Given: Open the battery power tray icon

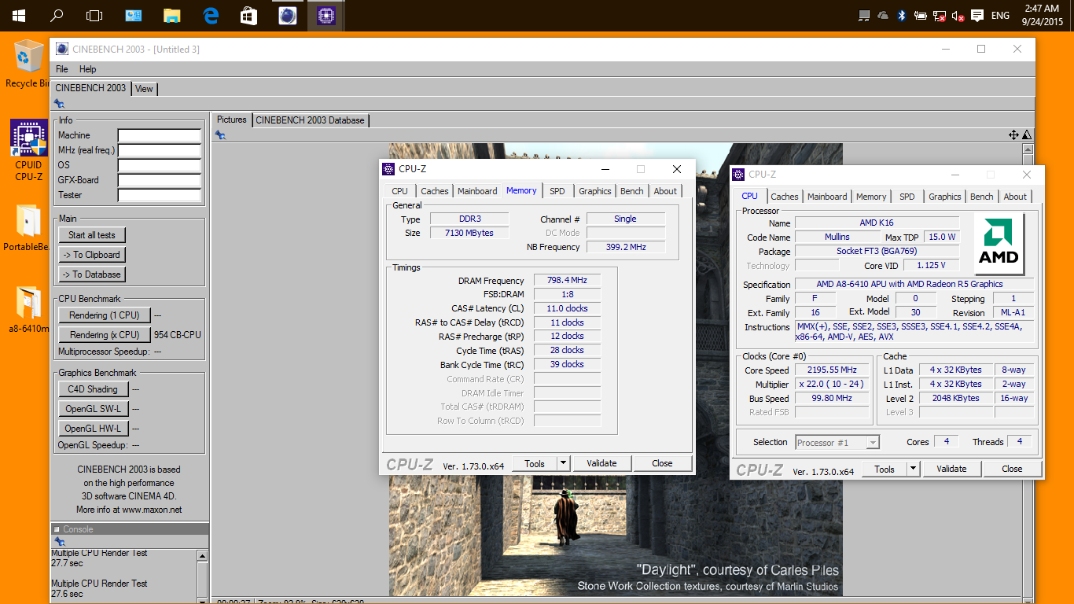Looking at the screenshot, I should point(921,15).
